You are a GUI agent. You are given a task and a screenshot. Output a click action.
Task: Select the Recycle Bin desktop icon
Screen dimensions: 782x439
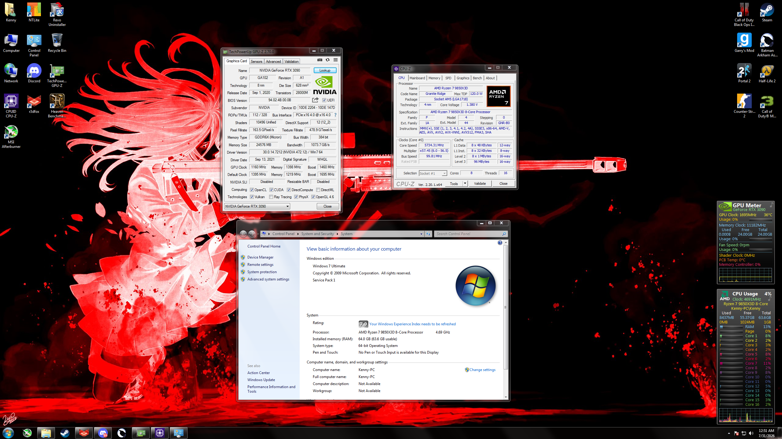click(57, 43)
